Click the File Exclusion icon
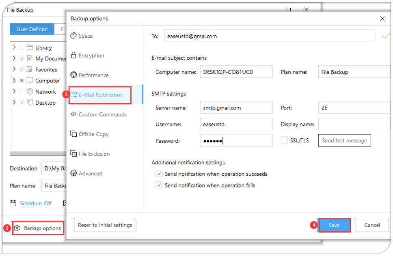Image resolution: width=393 pixels, height=256 pixels. (x=73, y=153)
